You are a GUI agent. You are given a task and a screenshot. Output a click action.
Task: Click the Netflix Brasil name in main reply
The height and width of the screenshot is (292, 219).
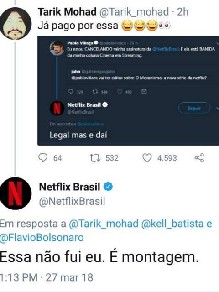pos(69,187)
